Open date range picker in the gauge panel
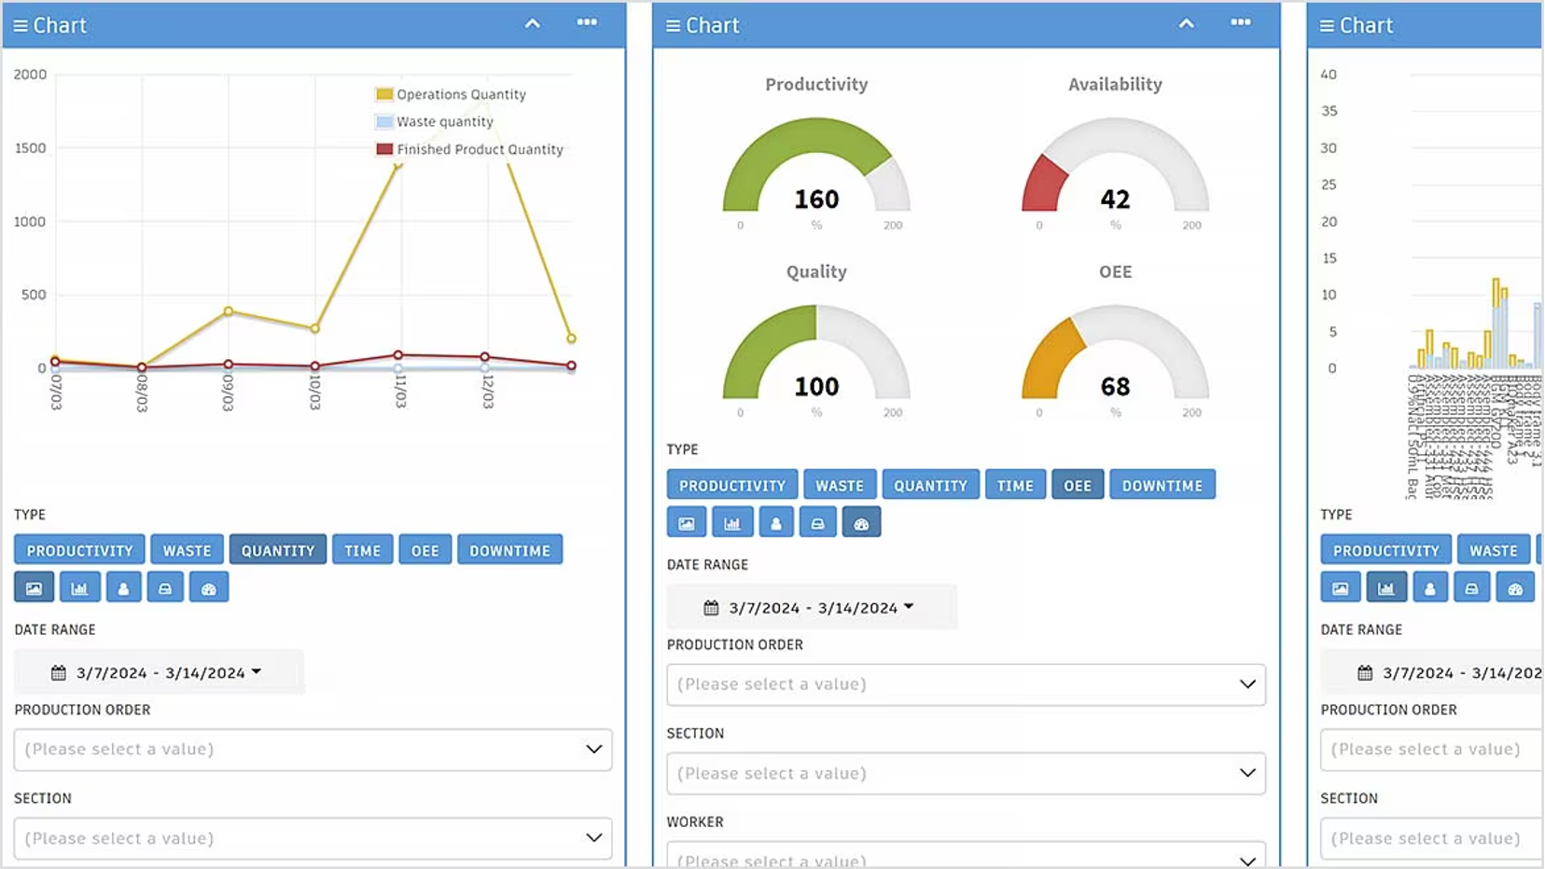This screenshot has height=869, width=1545. tap(812, 607)
